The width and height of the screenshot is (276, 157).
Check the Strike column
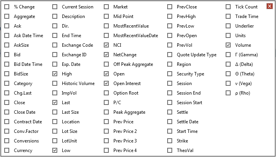(170, 141)
